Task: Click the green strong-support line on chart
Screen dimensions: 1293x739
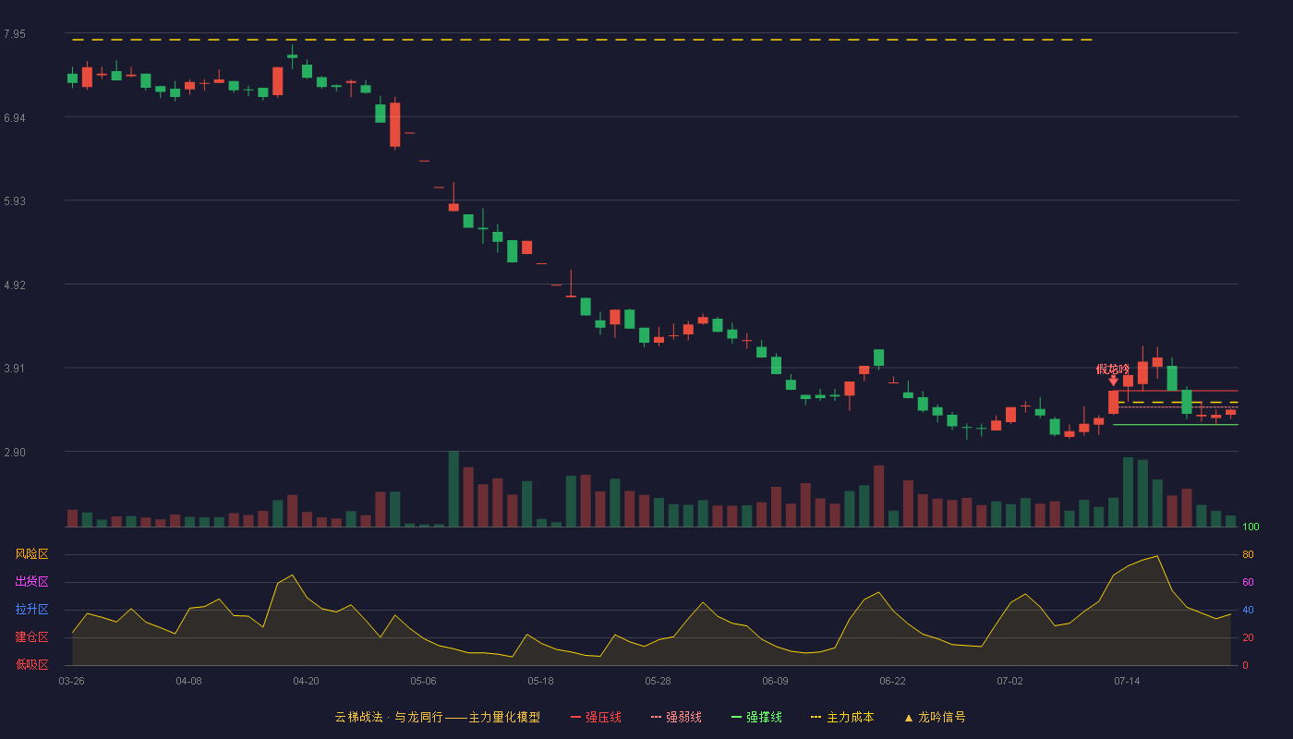Action: tap(1175, 425)
